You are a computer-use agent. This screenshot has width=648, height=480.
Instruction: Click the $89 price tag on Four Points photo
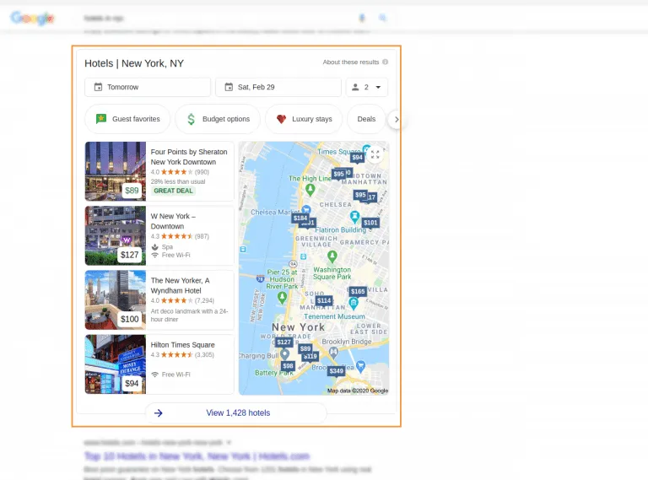point(132,191)
